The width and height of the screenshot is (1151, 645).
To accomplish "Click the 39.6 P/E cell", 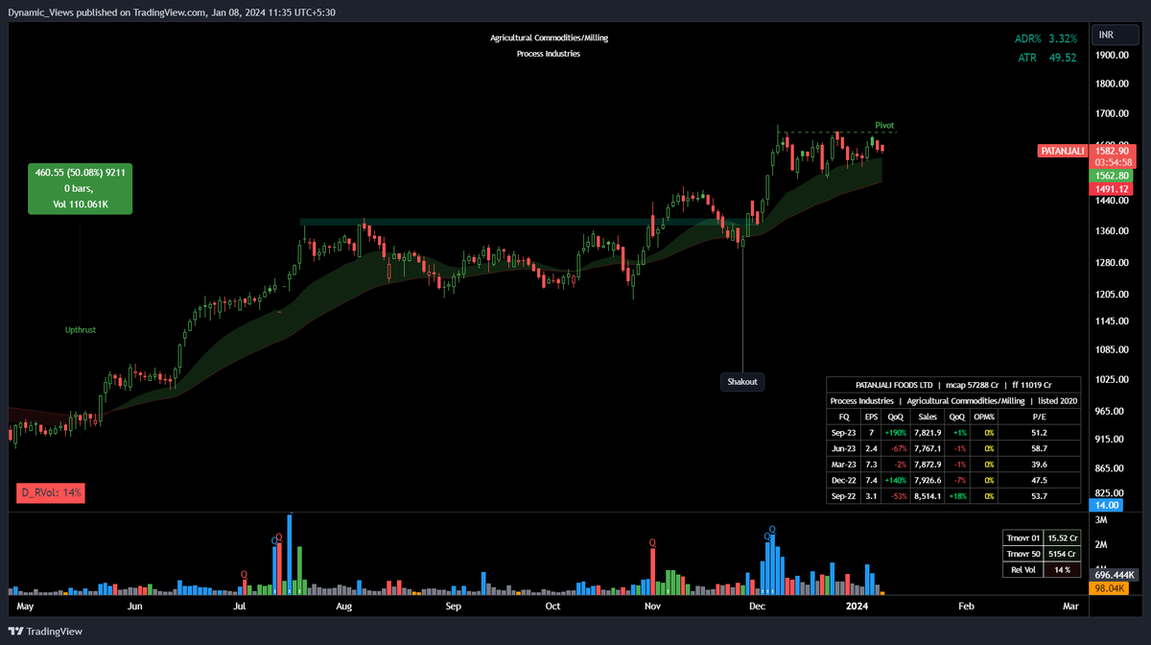I will click(x=1040, y=465).
